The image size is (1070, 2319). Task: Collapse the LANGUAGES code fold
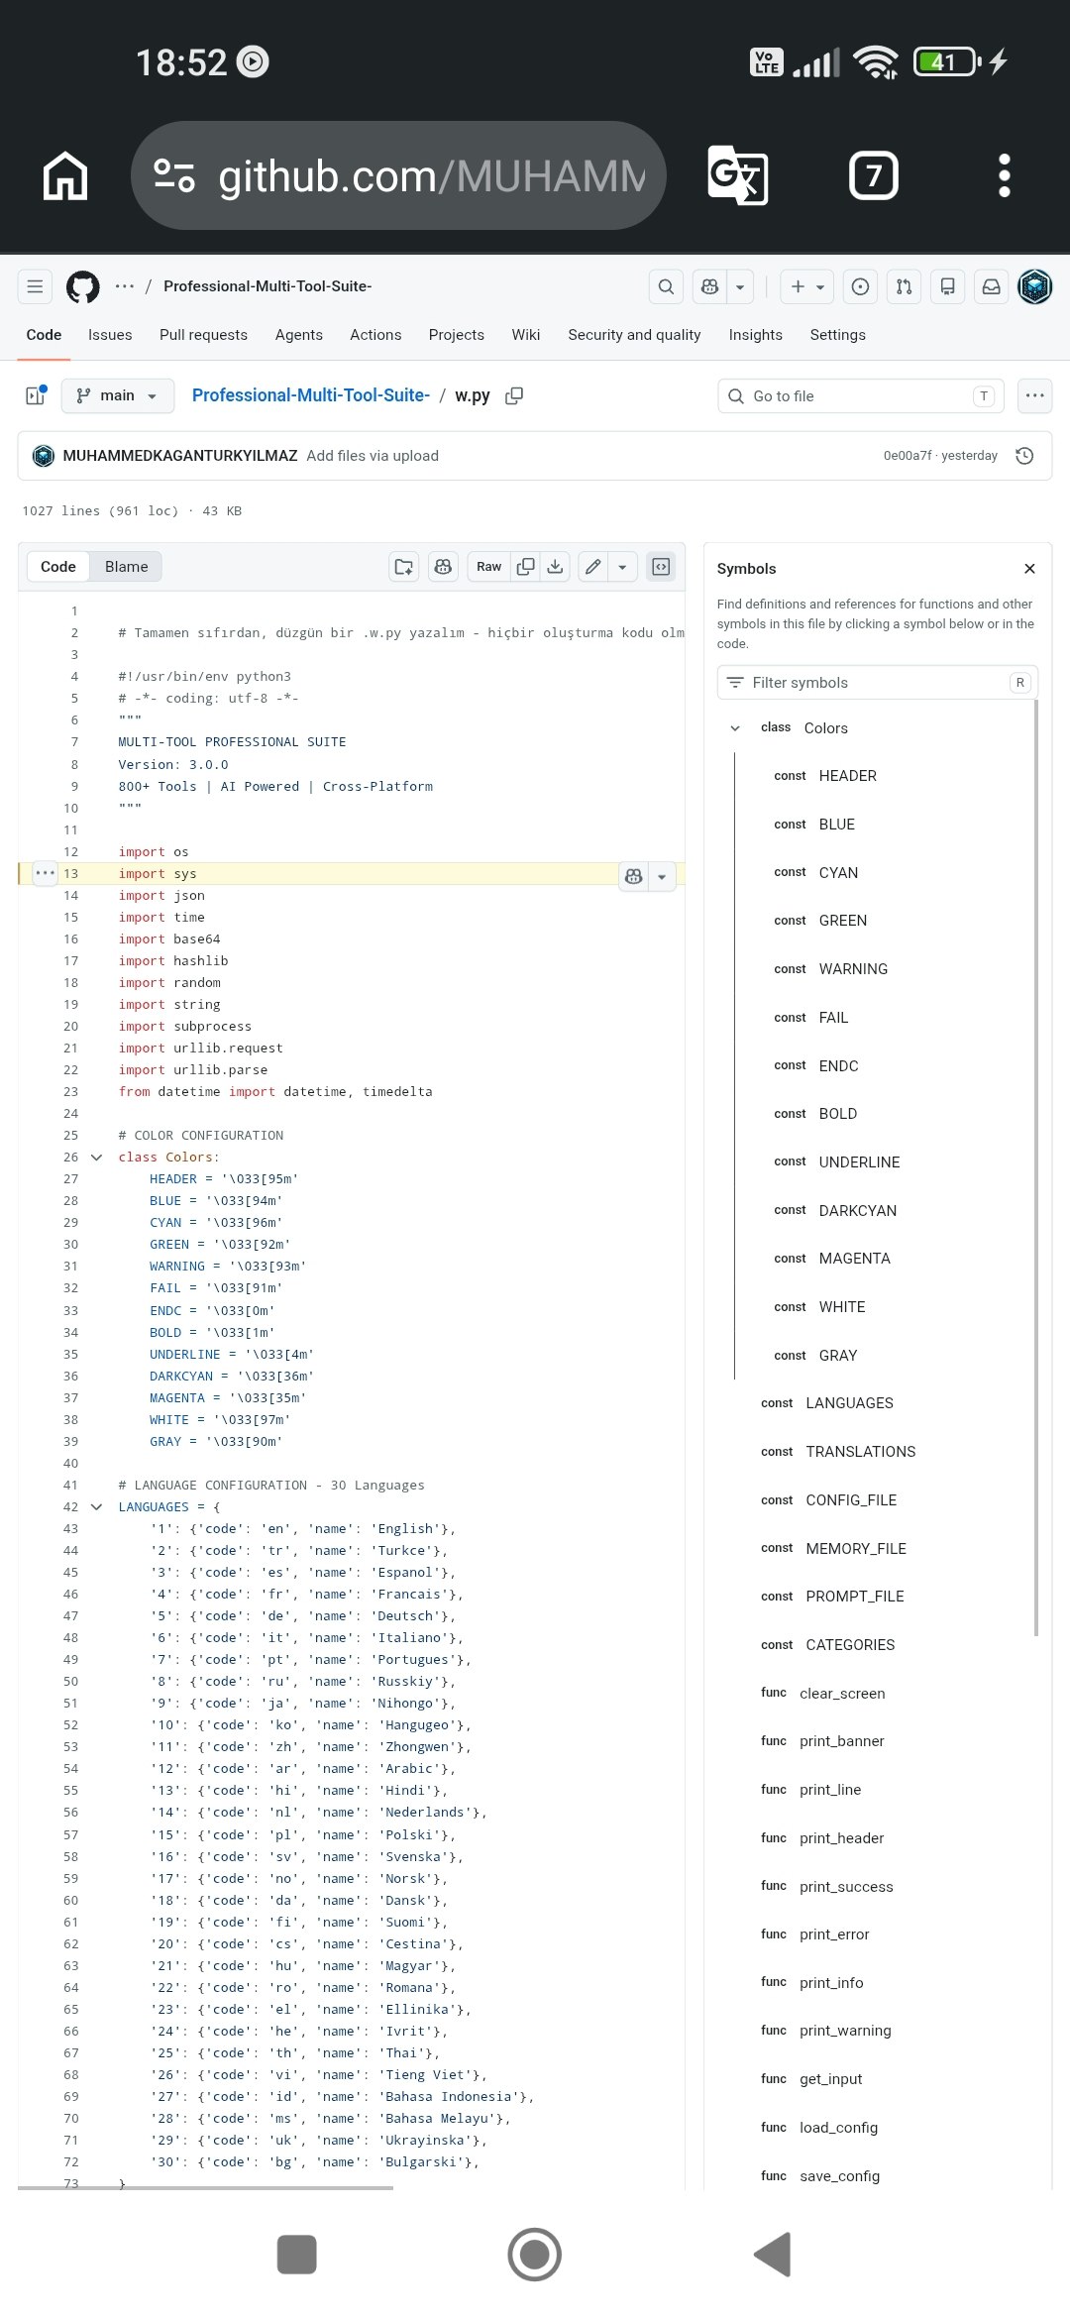(x=96, y=1507)
